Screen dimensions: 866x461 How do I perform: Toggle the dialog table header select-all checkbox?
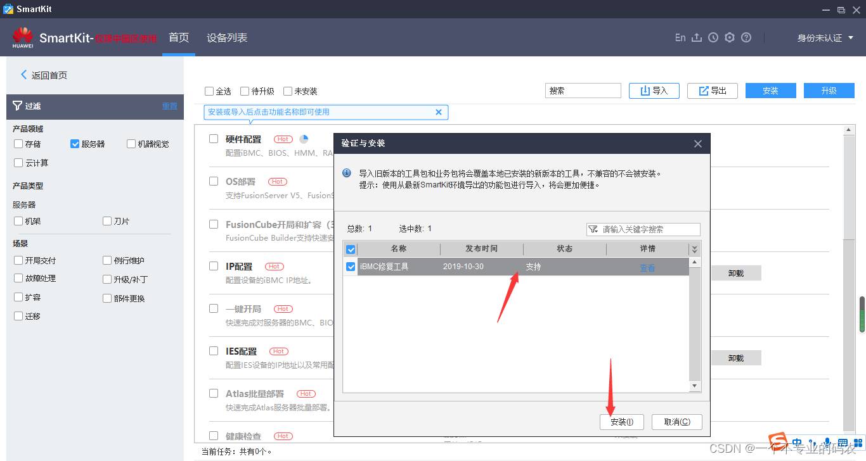pyautogui.click(x=351, y=249)
